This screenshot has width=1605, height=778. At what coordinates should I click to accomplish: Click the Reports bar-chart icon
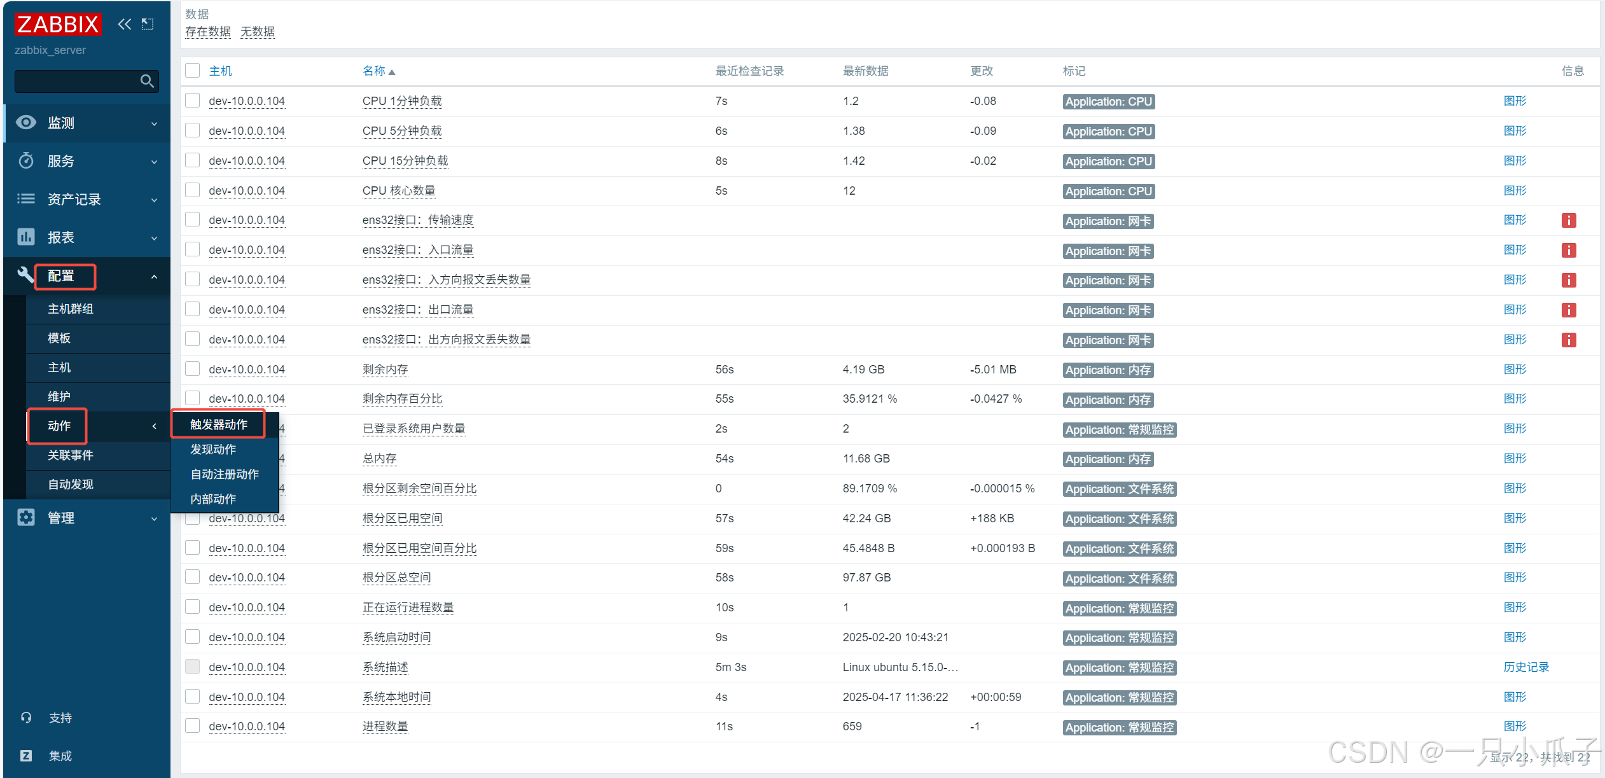click(26, 237)
